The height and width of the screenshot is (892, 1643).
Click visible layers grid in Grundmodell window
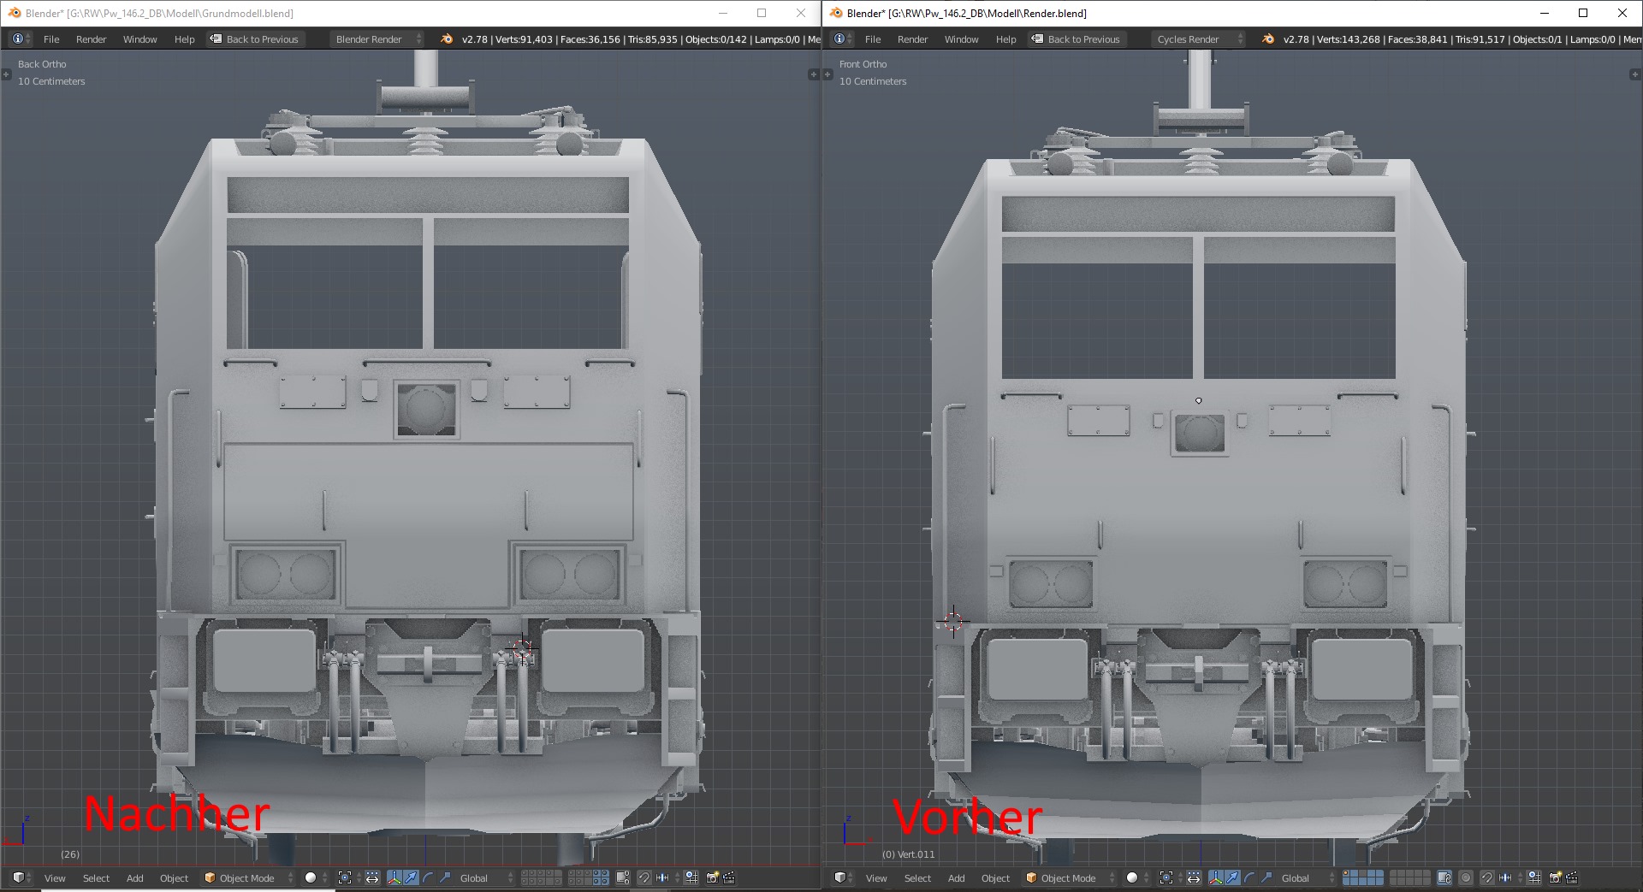pyautogui.click(x=565, y=877)
